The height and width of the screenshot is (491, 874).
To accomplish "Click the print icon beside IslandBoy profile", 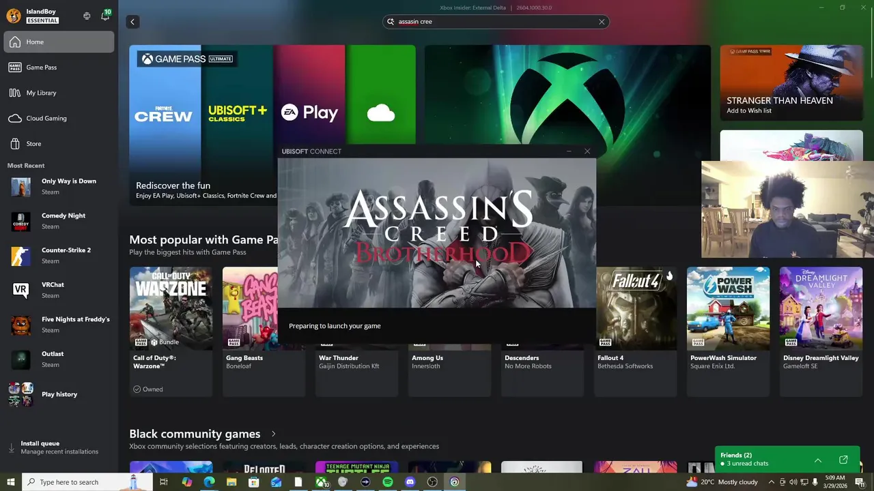I will click(x=87, y=16).
